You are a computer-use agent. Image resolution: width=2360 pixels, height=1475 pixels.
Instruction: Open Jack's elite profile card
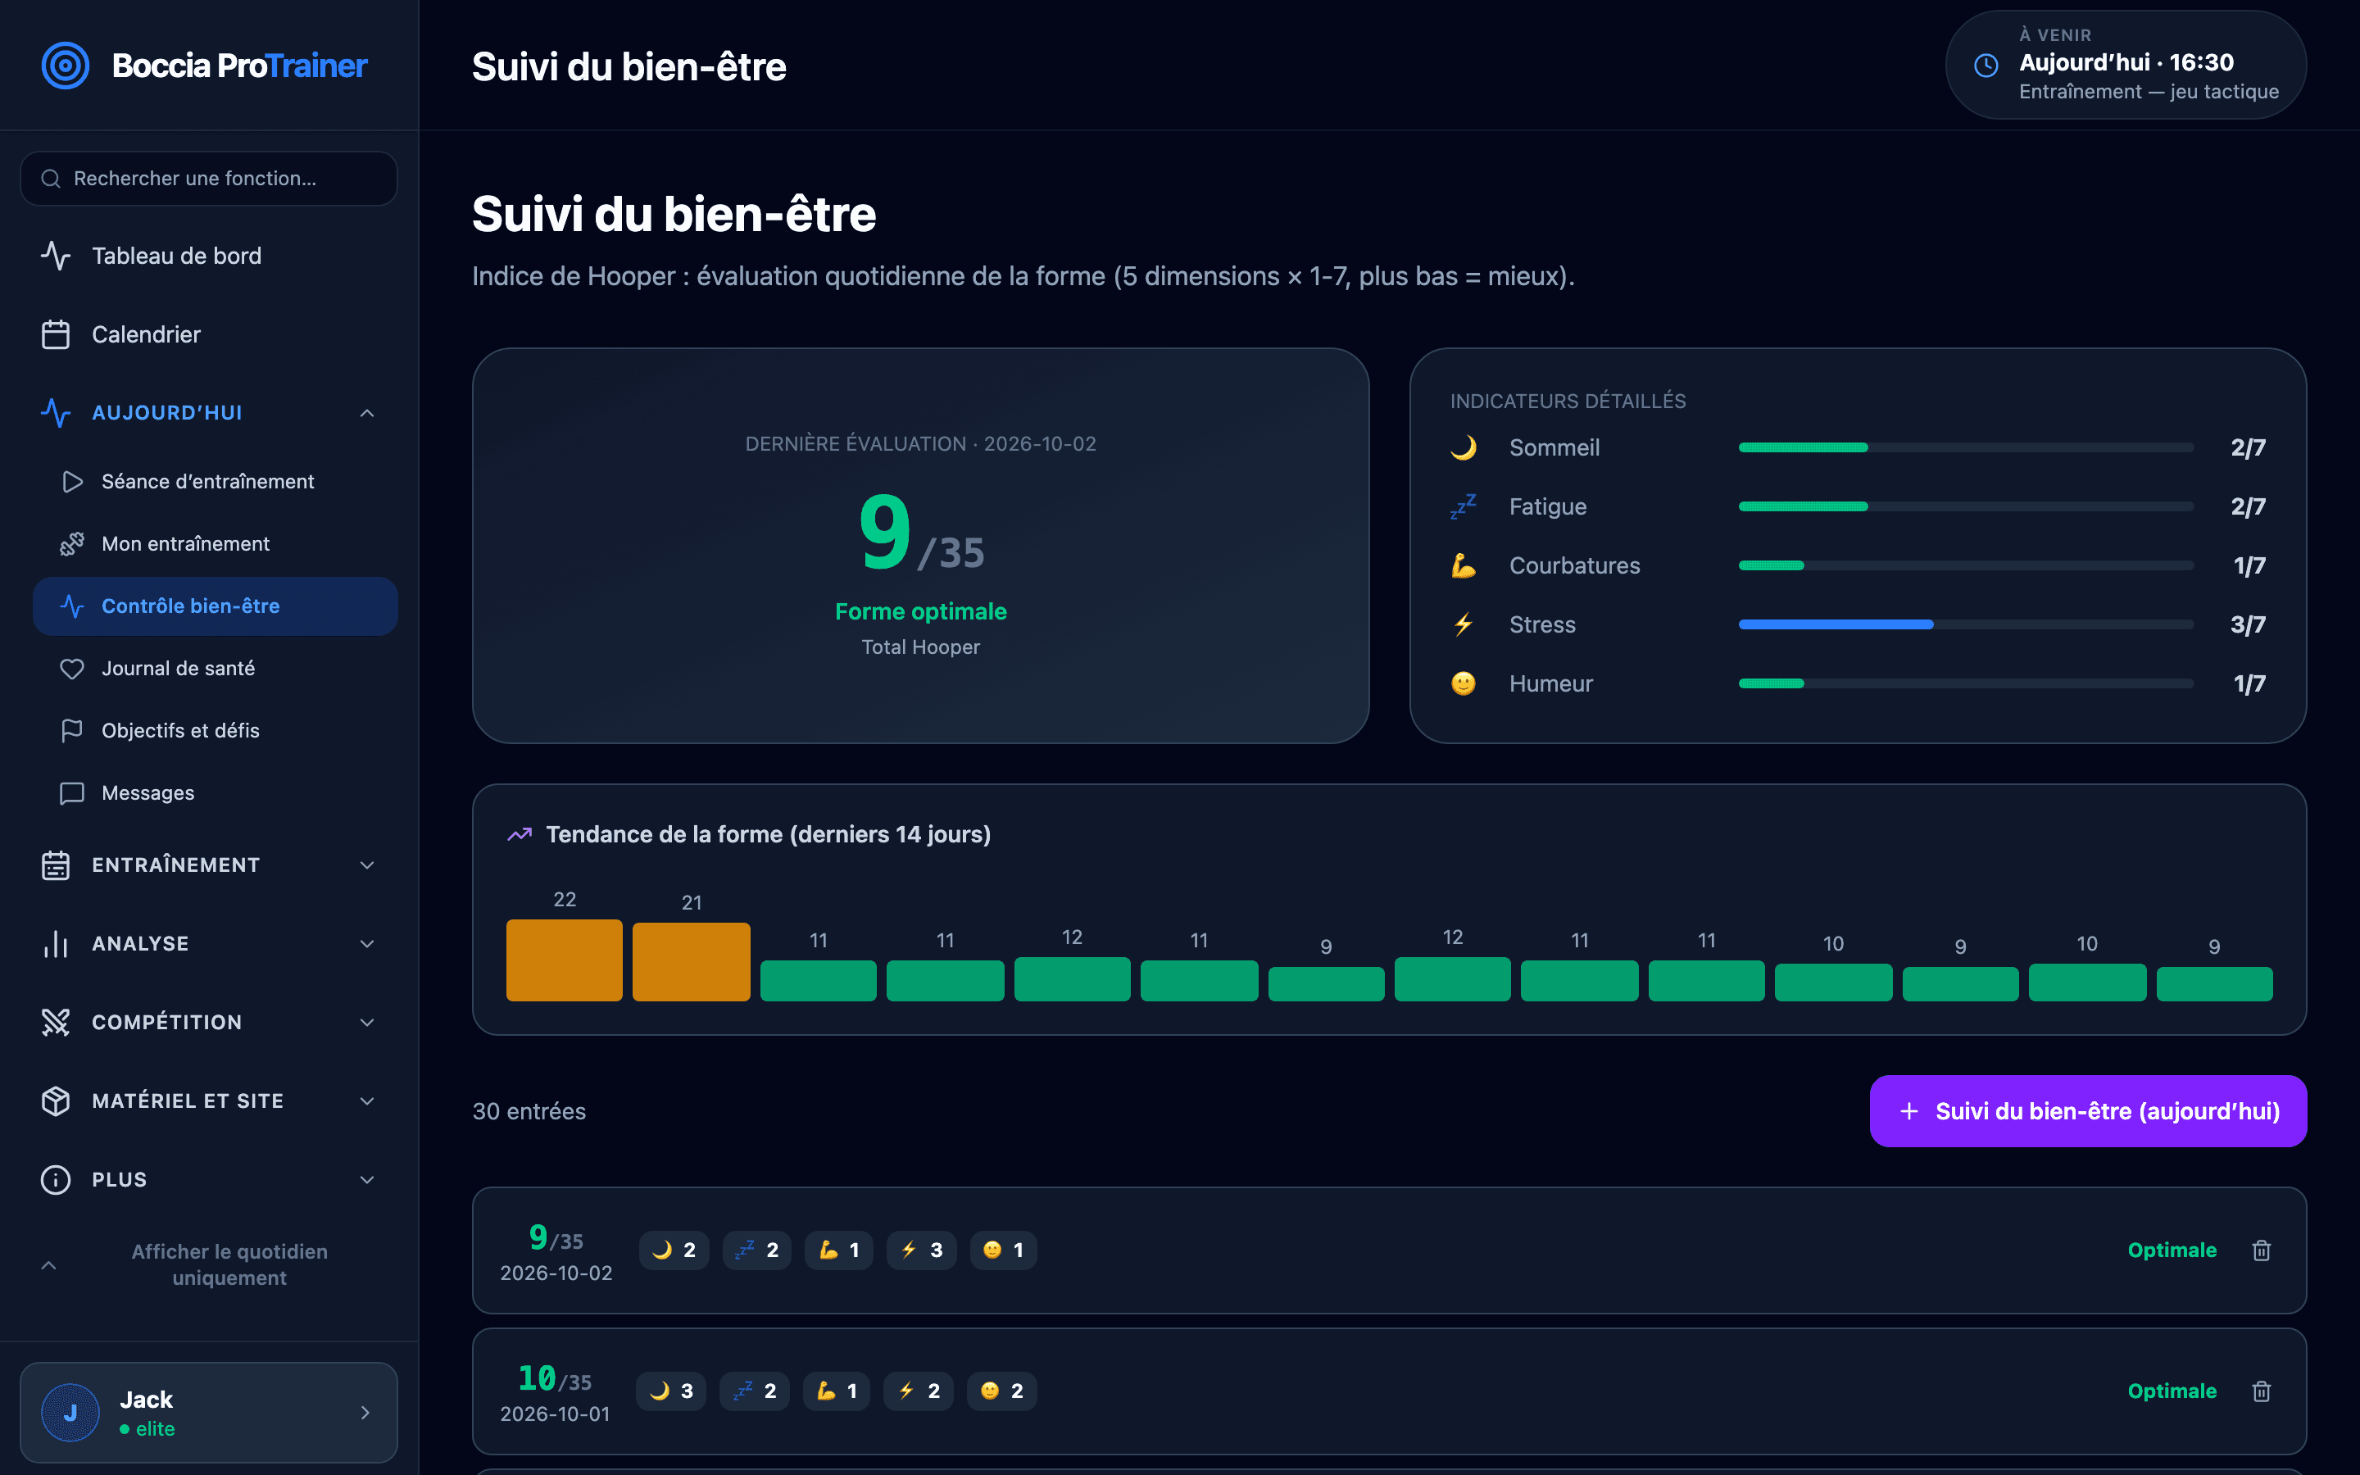pyautogui.click(x=209, y=1413)
